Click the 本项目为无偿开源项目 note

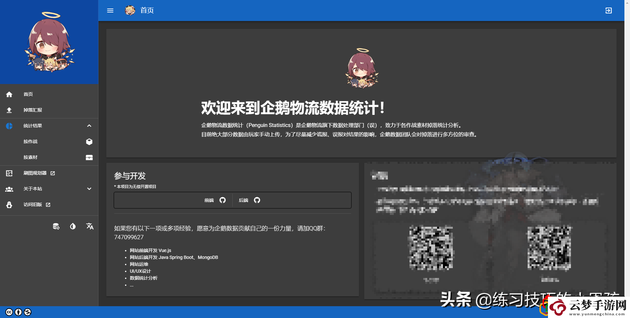coord(135,187)
